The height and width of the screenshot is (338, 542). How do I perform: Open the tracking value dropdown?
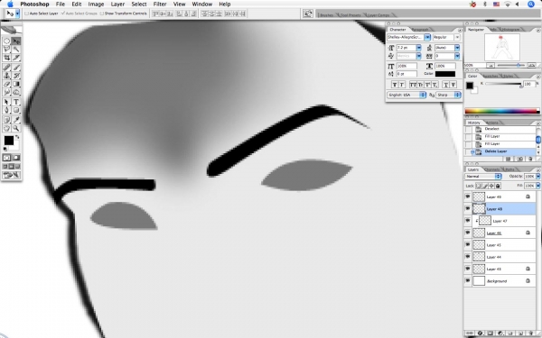tap(457, 56)
